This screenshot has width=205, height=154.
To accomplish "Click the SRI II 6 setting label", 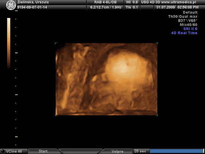I will coord(190,29).
